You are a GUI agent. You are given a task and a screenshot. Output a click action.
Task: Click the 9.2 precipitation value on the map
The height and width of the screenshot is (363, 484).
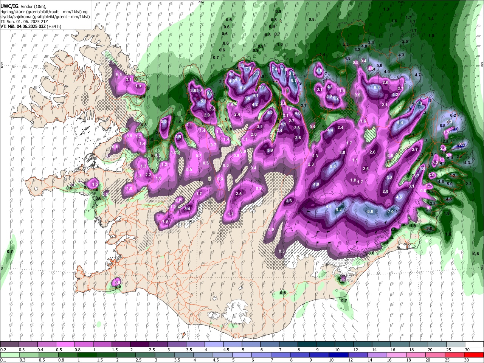(x=339, y=209)
